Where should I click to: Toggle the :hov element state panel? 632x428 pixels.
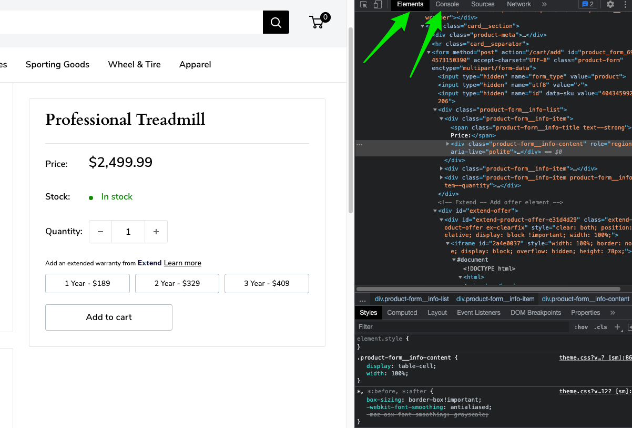point(581,327)
